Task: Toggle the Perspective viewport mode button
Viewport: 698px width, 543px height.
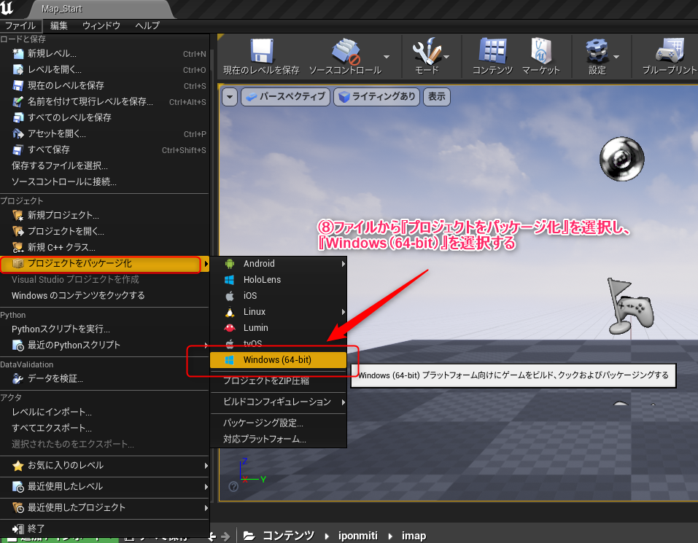Action: (285, 97)
